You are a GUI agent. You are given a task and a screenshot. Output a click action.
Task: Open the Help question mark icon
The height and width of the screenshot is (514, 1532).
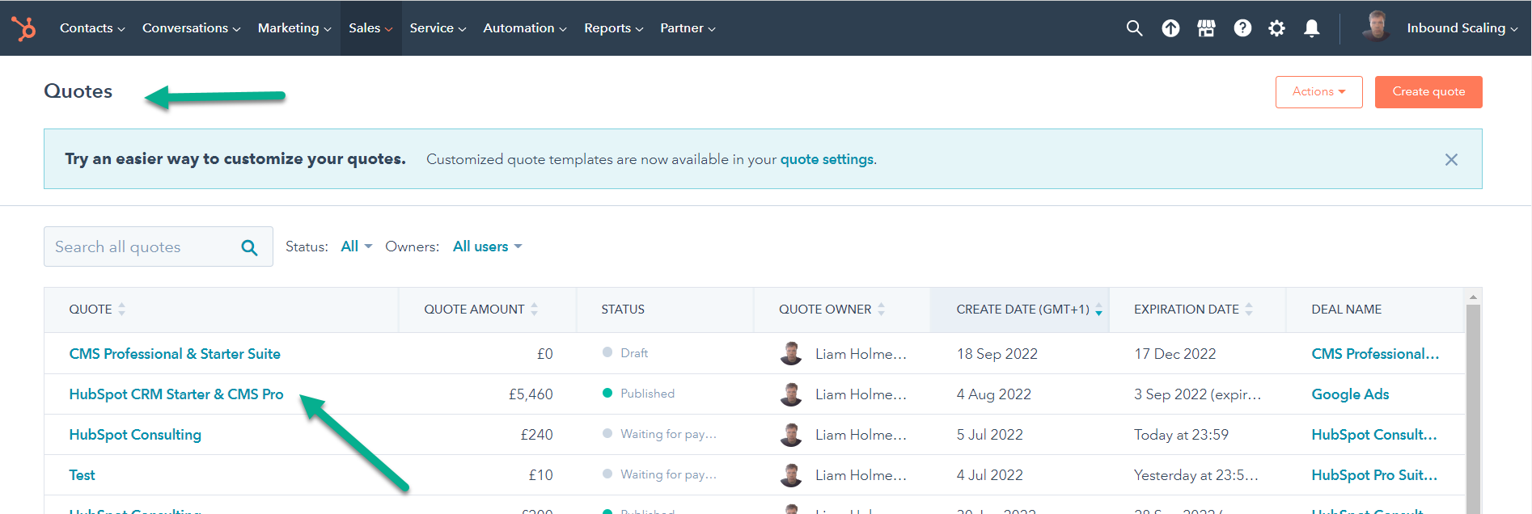click(1242, 28)
